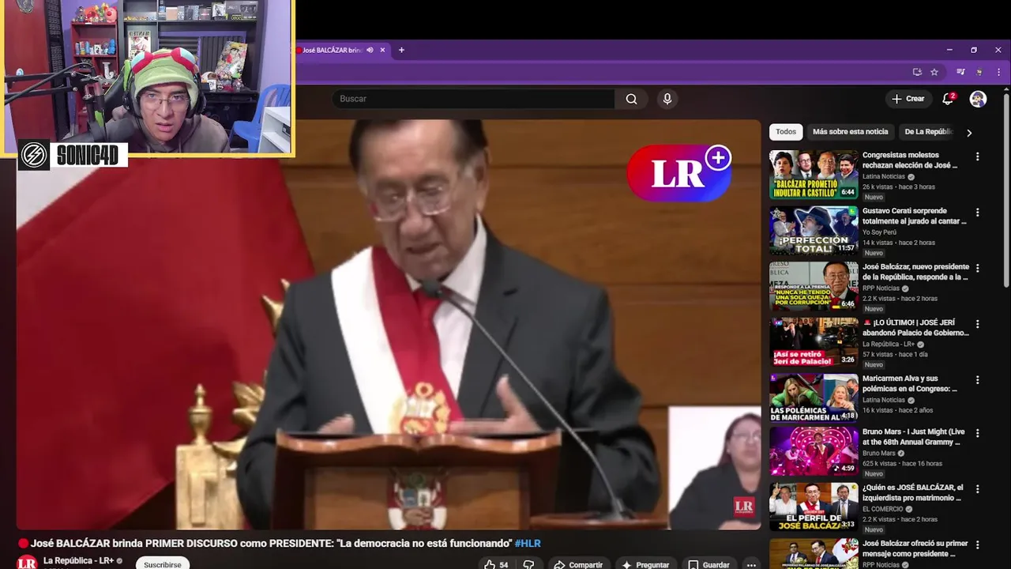Click the install app icon in address bar
Screen dimensions: 1011x569
point(917,72)
